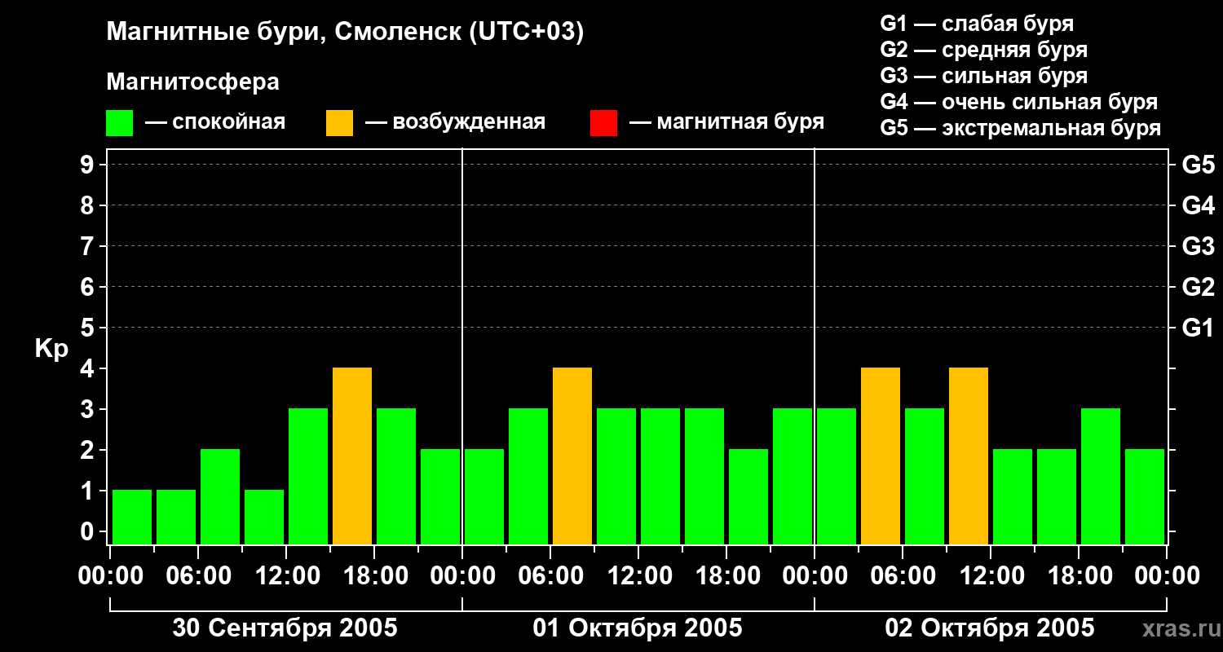Click the second orange bar on 02 October
The image size is (1223, 652).
969,456
